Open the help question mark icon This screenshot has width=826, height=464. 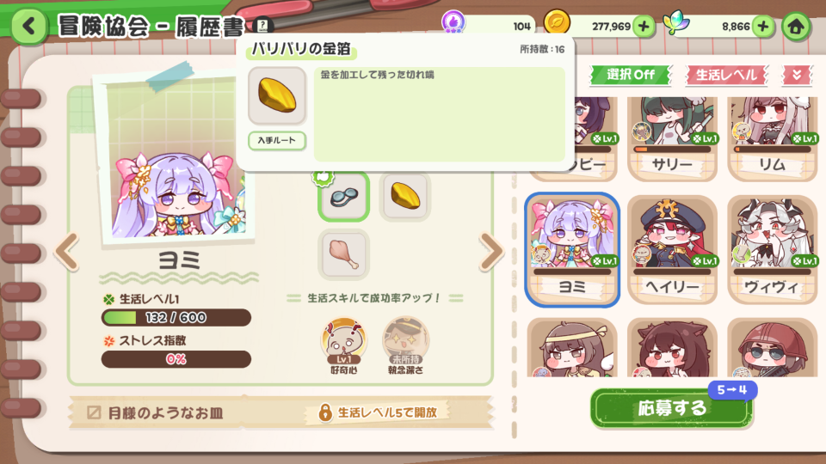tap(263, 25)
